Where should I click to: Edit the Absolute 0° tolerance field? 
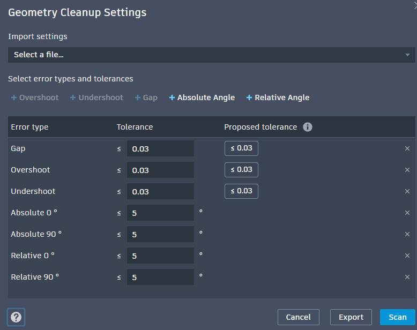pos(160,213)
